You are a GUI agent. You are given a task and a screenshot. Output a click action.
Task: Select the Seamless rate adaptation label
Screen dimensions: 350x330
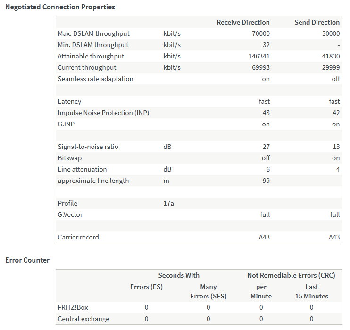coord(95,79)
